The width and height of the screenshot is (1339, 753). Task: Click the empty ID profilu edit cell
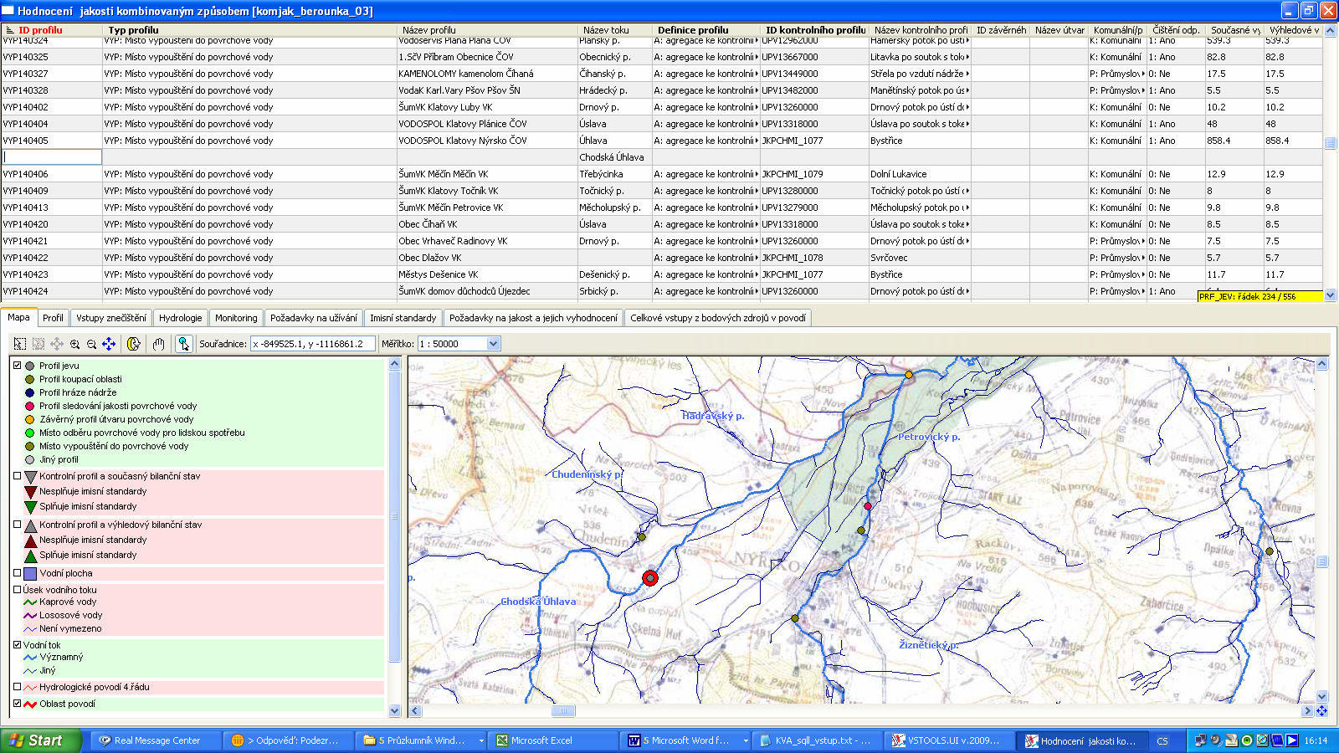click(x=52, y=157)
